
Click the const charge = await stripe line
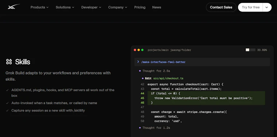[189, 112]
